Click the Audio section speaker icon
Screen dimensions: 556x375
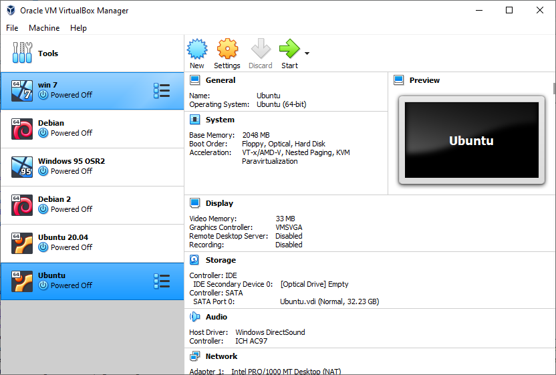point(194,317)
